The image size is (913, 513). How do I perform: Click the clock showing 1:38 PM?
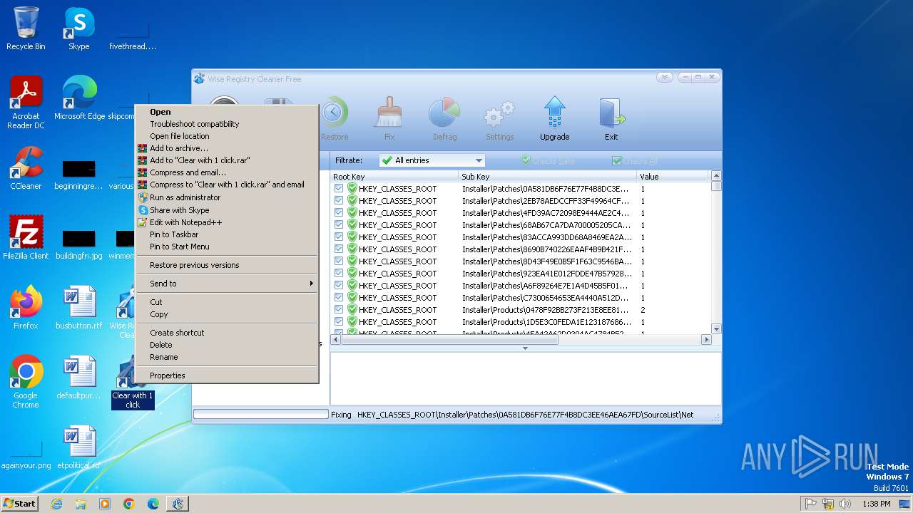(876, 504)
